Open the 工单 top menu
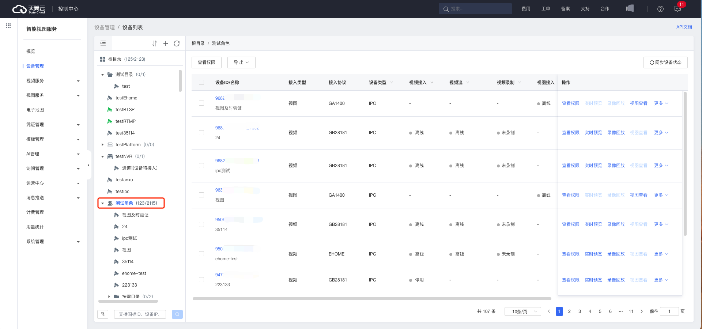The height and width of the screenshot is (329, 702). coord(546,9)
